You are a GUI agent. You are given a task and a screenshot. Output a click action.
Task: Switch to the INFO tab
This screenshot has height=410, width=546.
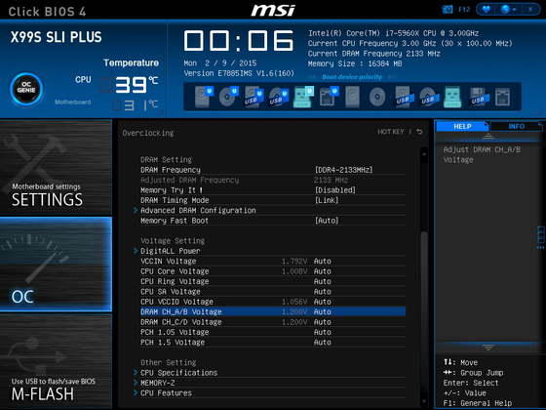click(x=517, y=126)
